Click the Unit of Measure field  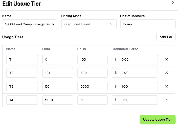(148, 24)
